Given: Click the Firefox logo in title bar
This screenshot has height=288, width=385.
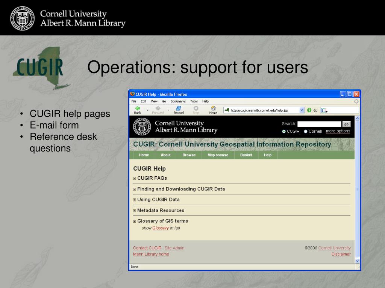Looking at the screenshot, I should coord(132,94).
